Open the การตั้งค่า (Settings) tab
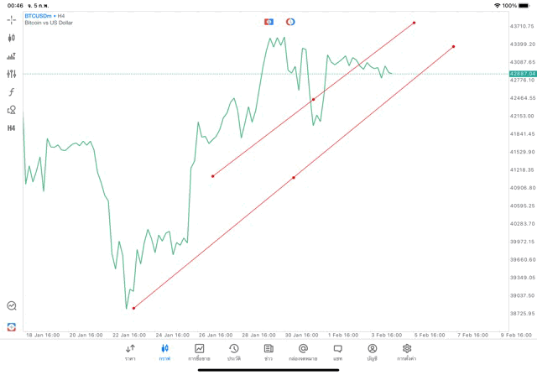Screen dimensions: 537x375 pyautogui.click(x=407, y=352)
